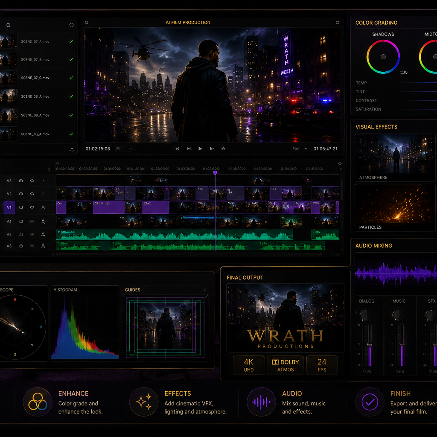The image size is (437, 437).
Task: Open the Color Grading panel heading
Action: tap(376, 23)
